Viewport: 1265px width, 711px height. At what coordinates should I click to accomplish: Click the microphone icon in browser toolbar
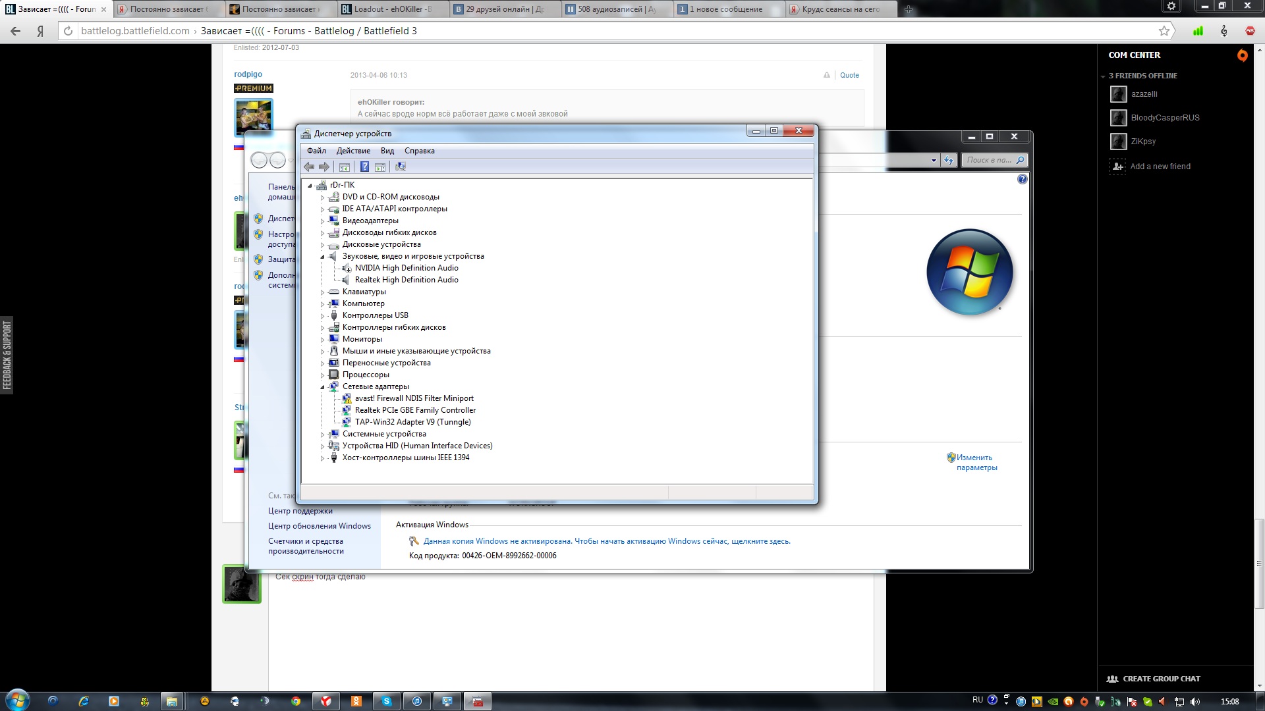click(1223, 31)
